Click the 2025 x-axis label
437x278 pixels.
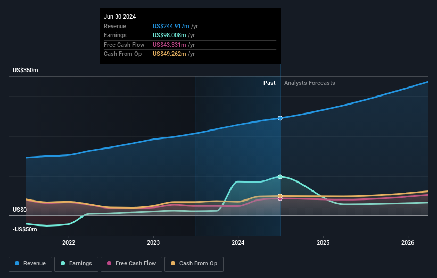pos(323,243)
